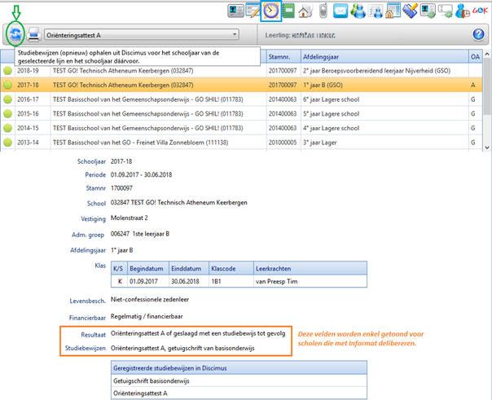Click the scrollbar down arrow of the list
This screenshot has width=492, height=400.
pyautogui.click(x=487, y=147)
